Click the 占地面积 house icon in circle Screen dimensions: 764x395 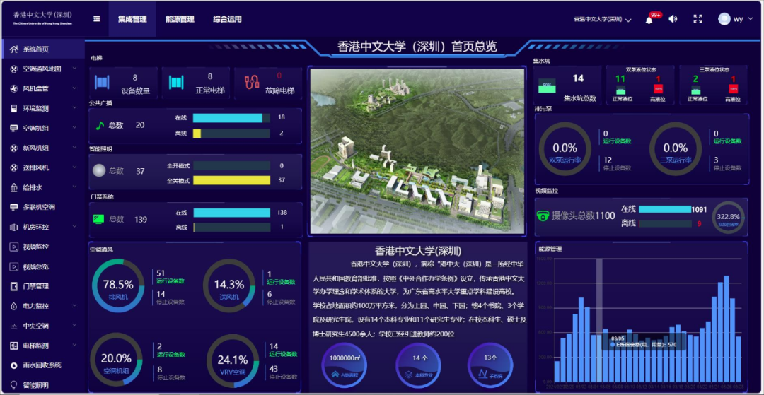tap(335, 375)
